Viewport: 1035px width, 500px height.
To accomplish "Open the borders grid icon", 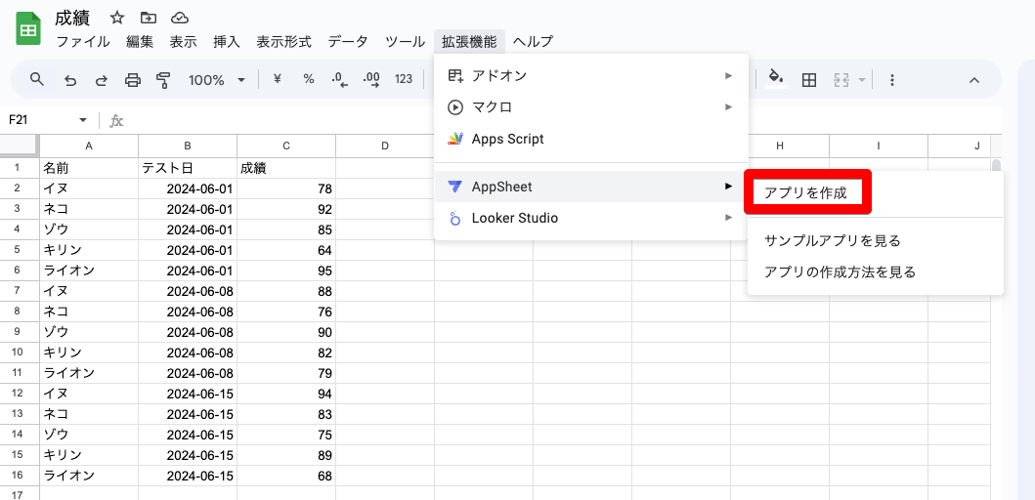I will [809, 80].
